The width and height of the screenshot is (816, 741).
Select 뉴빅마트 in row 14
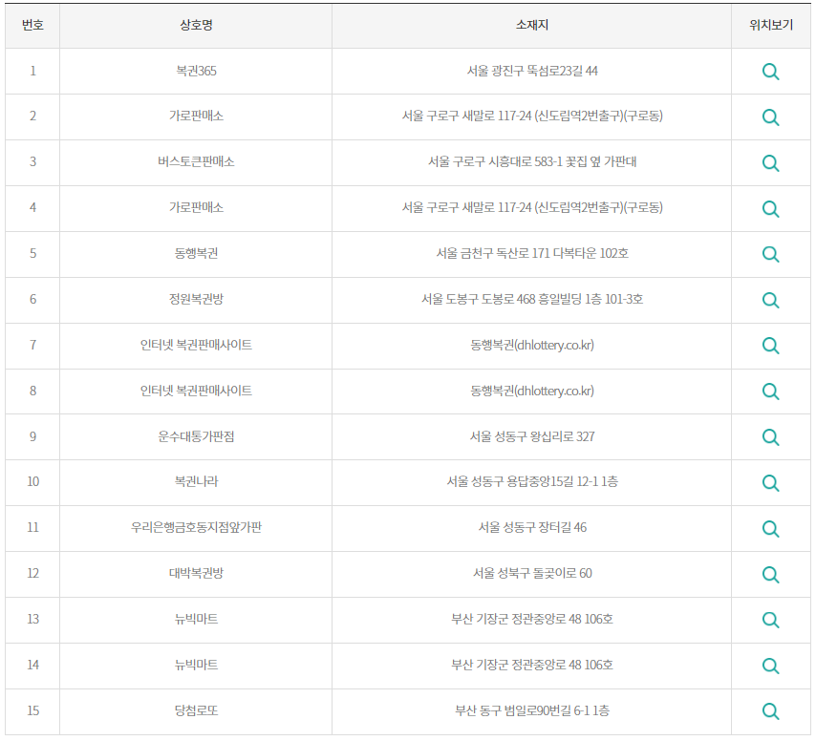(x=196, y=665)
